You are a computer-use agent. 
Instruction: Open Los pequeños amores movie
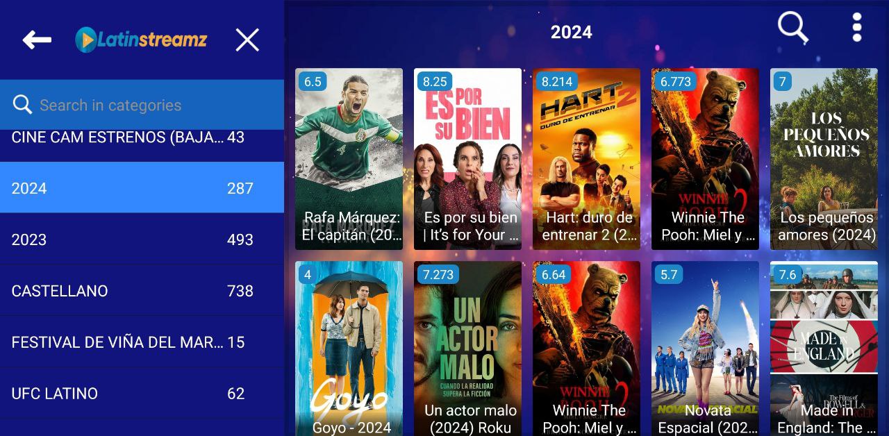(824, 159)
